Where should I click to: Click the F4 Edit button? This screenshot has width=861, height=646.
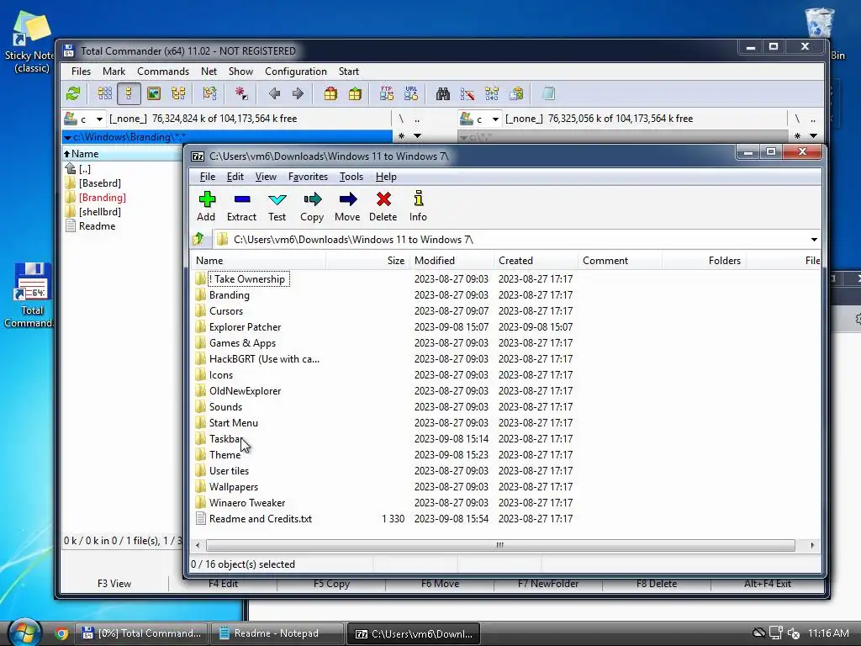223,584
